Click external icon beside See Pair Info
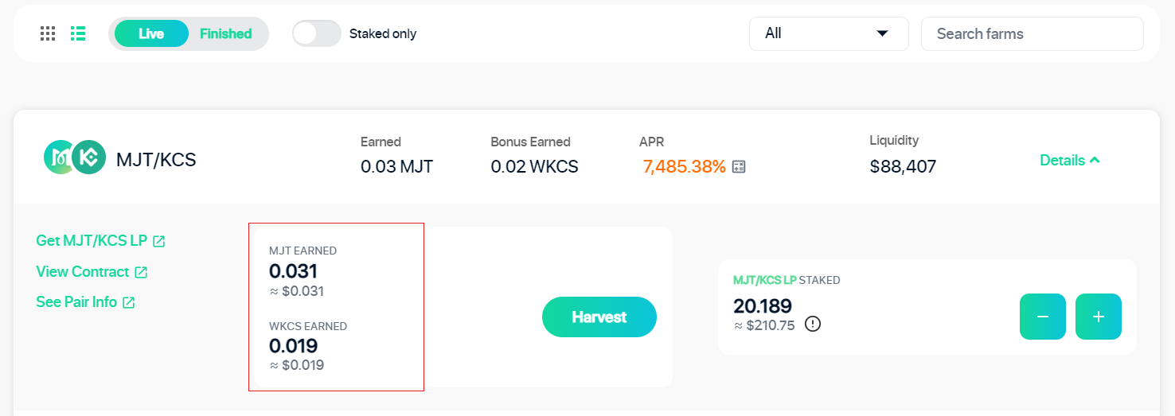The width and height of the screenshot is (1175, 416). 128,302
